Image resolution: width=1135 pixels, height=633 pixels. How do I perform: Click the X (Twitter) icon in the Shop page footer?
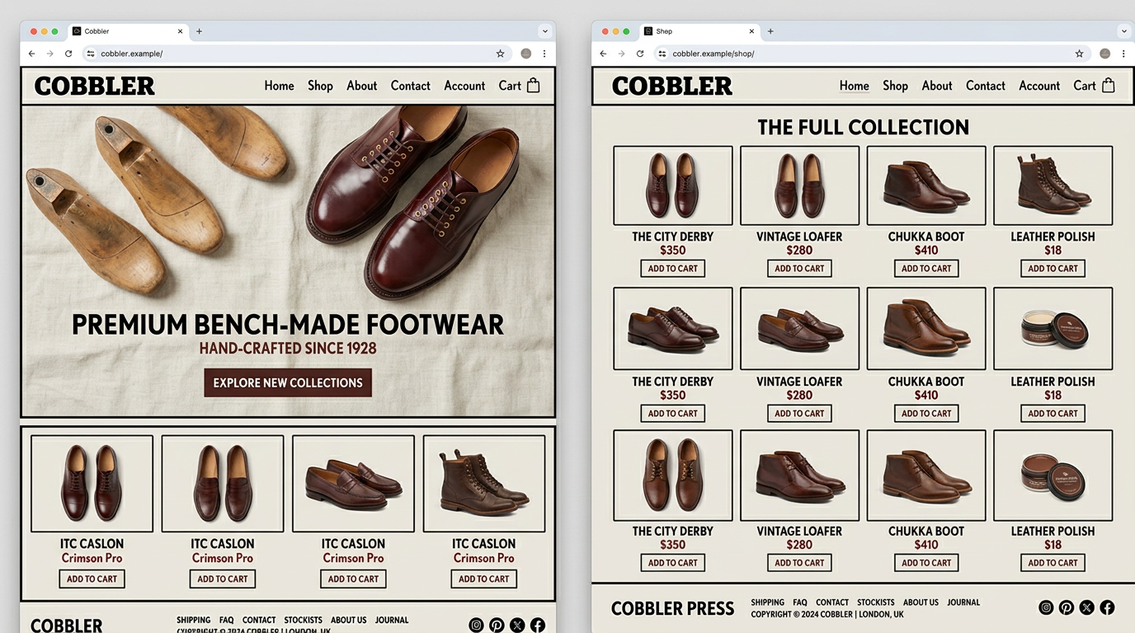pos(1086,607)
